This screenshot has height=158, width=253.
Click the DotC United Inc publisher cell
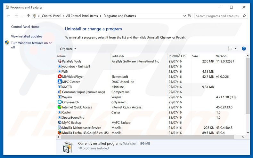pyautogui.click(x=123, y=82)
